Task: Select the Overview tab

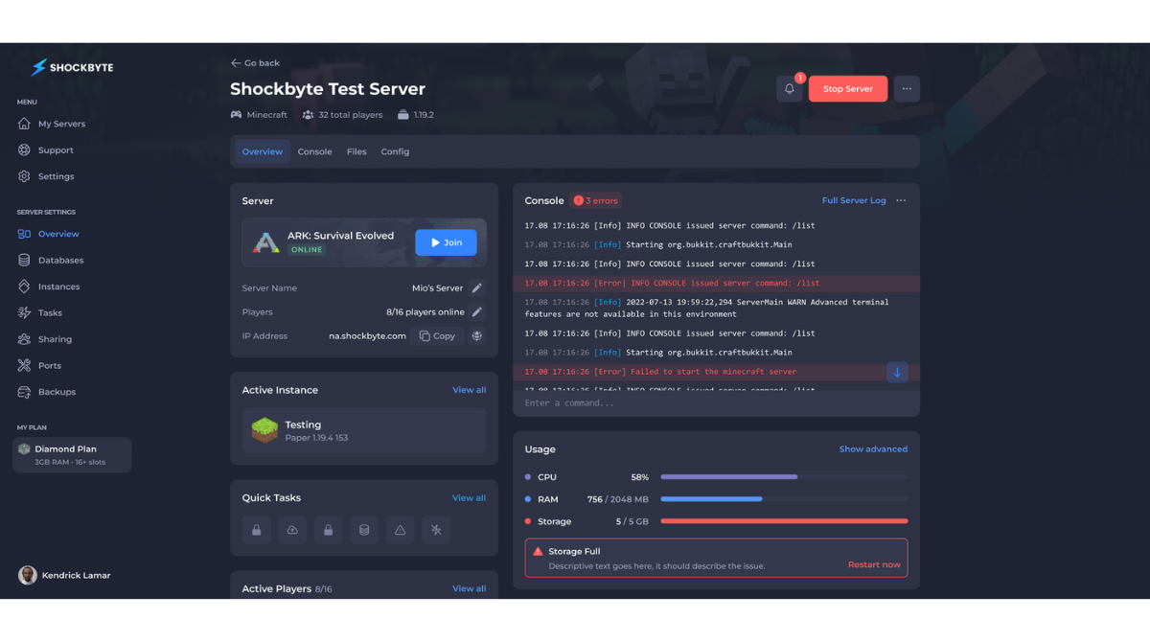Action: click(263, 151)
